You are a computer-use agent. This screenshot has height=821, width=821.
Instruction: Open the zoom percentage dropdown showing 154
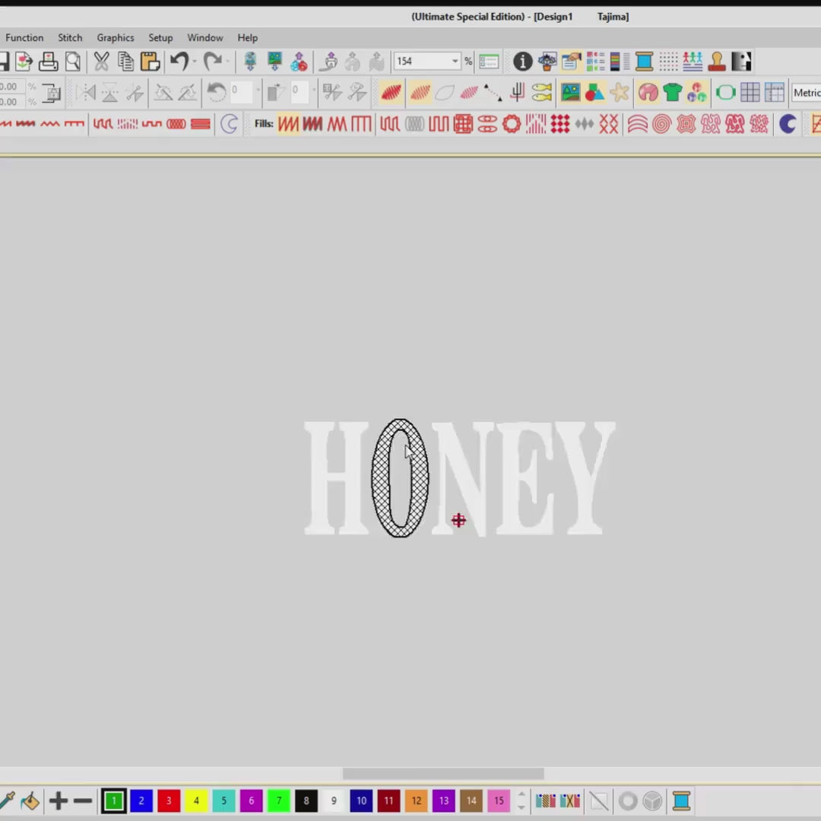pos(455,62)
